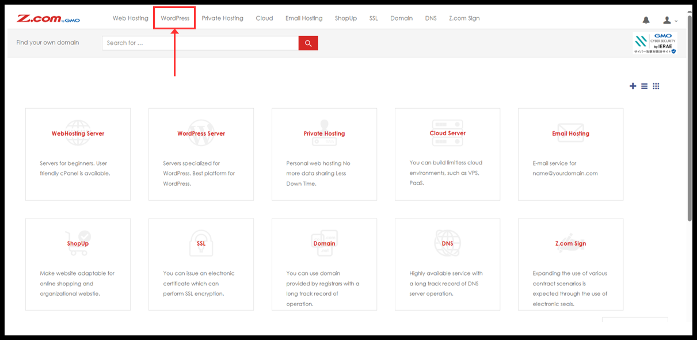Click the red search magnifier button
Image resolution: width=697 pixels, height=340 pixels.
[308, 43]
